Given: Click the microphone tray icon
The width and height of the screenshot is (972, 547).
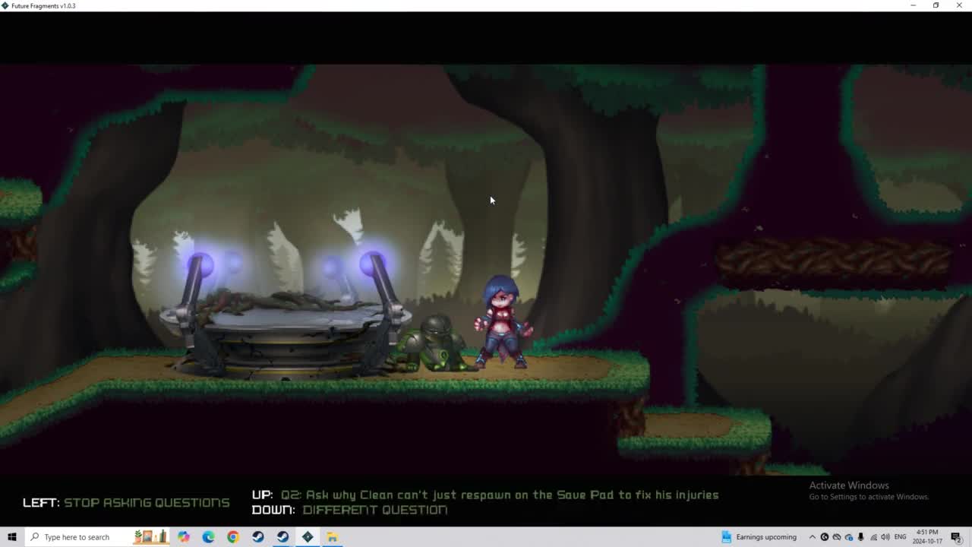Looking at the screenshot, I should click(x=860, y=537).
